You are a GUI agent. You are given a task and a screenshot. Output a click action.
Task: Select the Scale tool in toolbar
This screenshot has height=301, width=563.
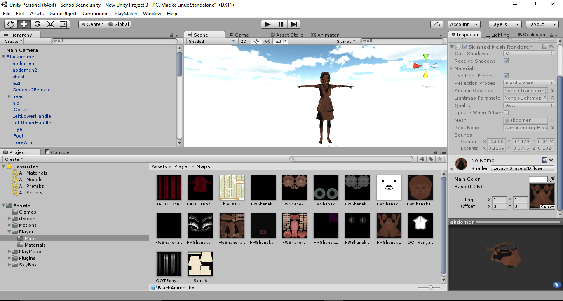click(x=50, y=24)
